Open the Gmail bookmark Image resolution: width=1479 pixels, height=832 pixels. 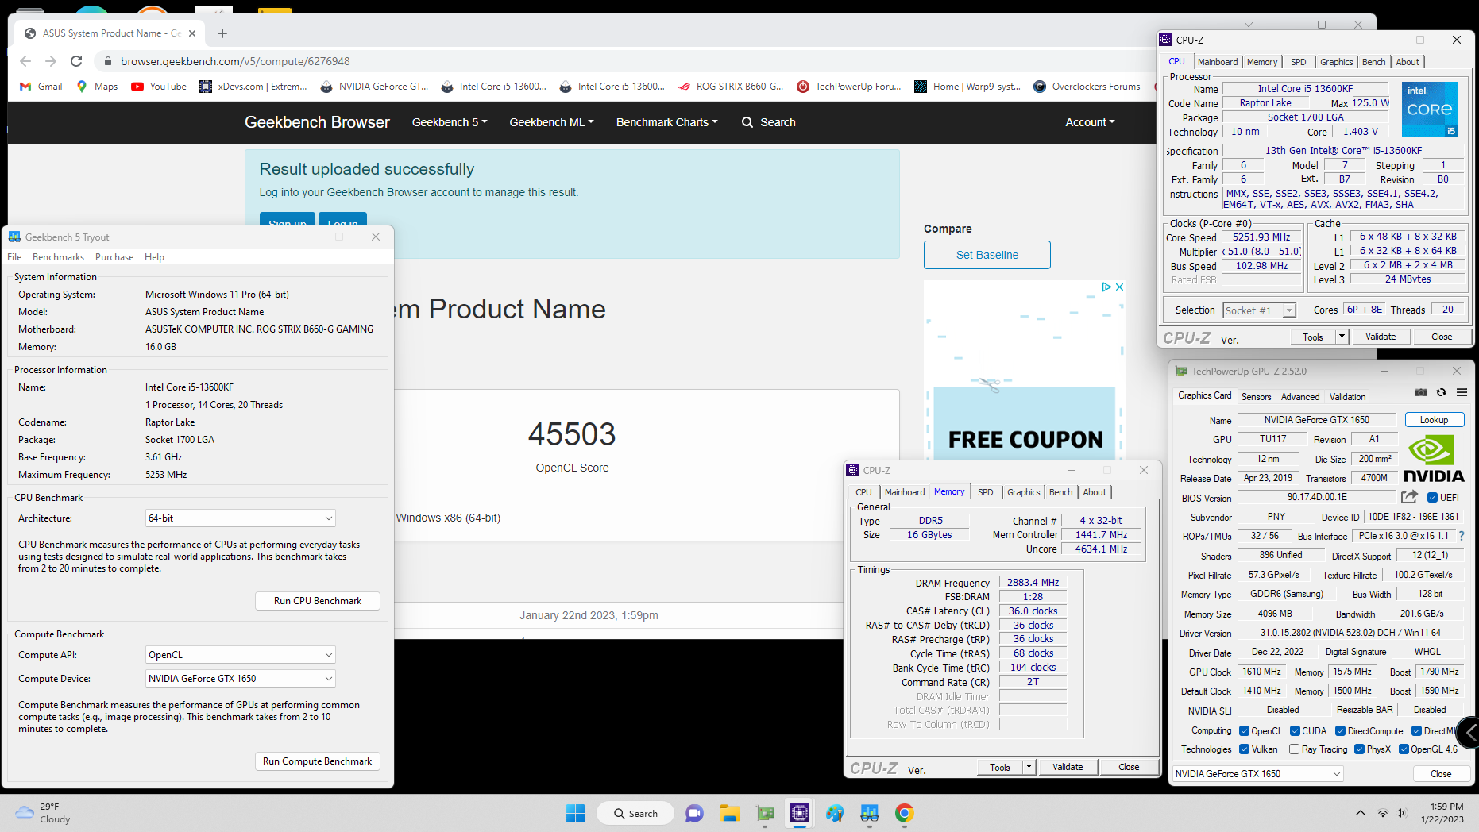[41, 87]
